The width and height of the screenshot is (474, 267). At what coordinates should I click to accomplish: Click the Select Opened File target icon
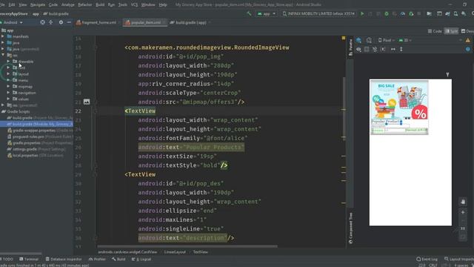coord(43,22)
